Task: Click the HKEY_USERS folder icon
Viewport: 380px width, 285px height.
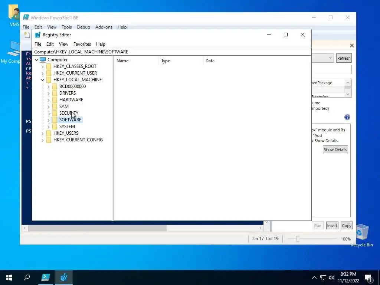Action: click(x=49, y=133)
